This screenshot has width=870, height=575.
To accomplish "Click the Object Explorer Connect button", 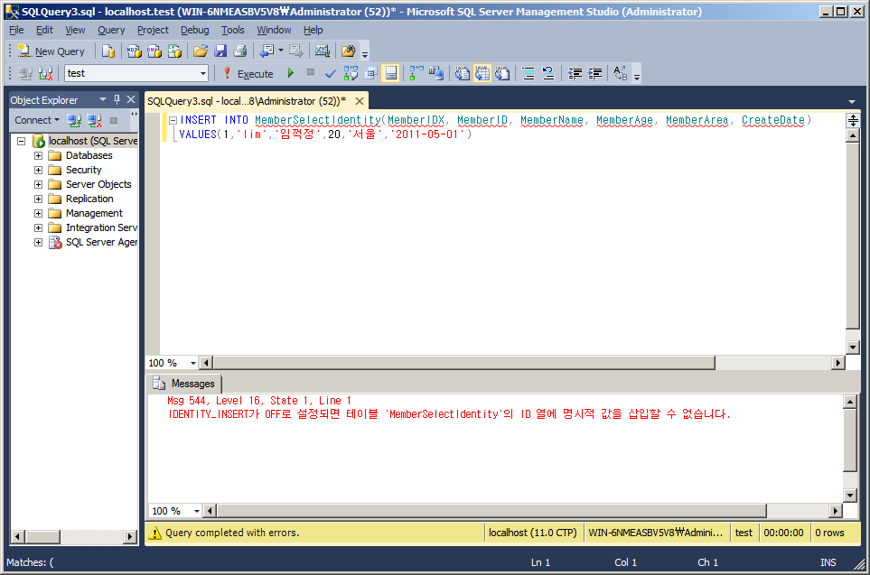I will coord(37,120).
